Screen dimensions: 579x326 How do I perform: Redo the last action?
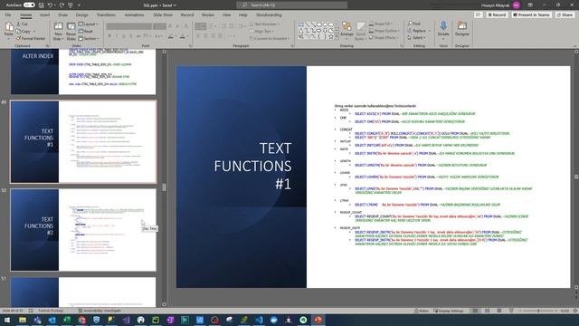[62, 5]
